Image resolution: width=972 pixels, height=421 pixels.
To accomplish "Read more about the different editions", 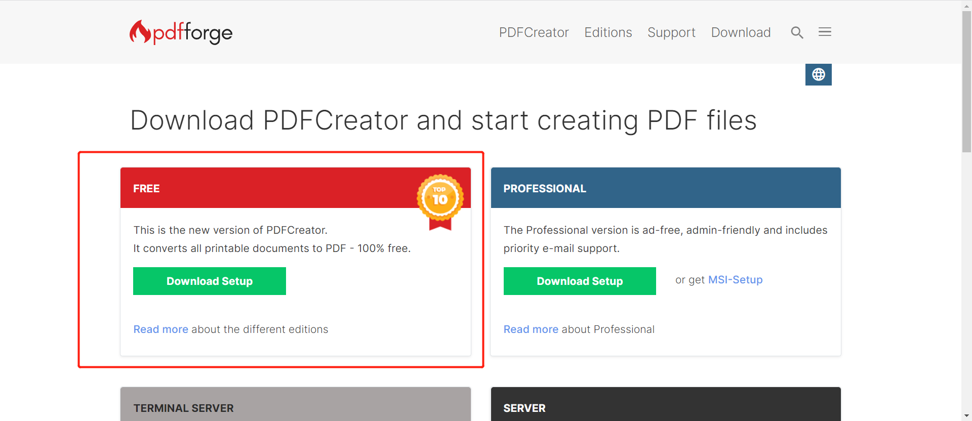I will pos(160,329).
